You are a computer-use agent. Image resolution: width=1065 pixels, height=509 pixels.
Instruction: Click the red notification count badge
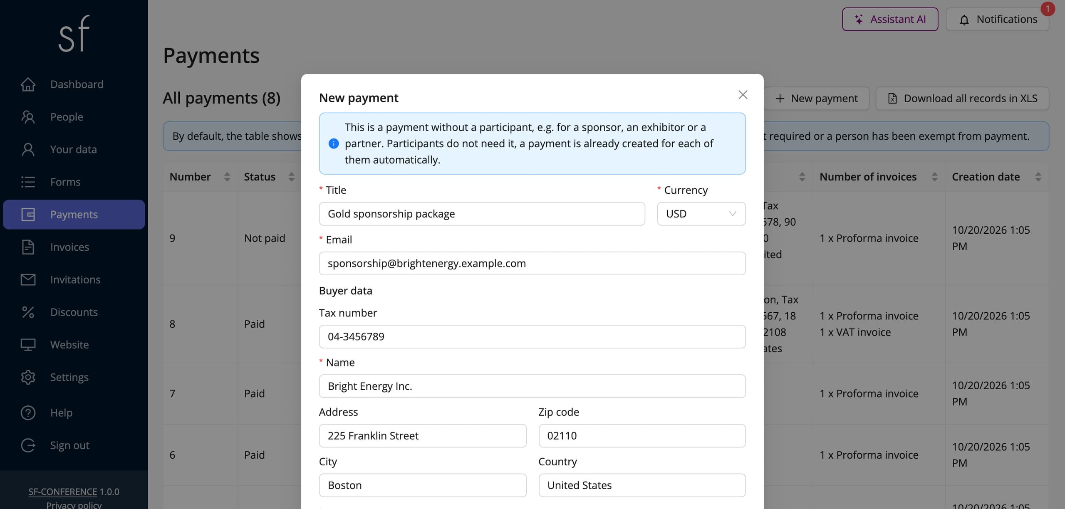click(x=1048, y=9)
